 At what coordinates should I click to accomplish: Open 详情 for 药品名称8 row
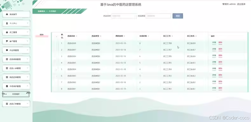point(214,43)
